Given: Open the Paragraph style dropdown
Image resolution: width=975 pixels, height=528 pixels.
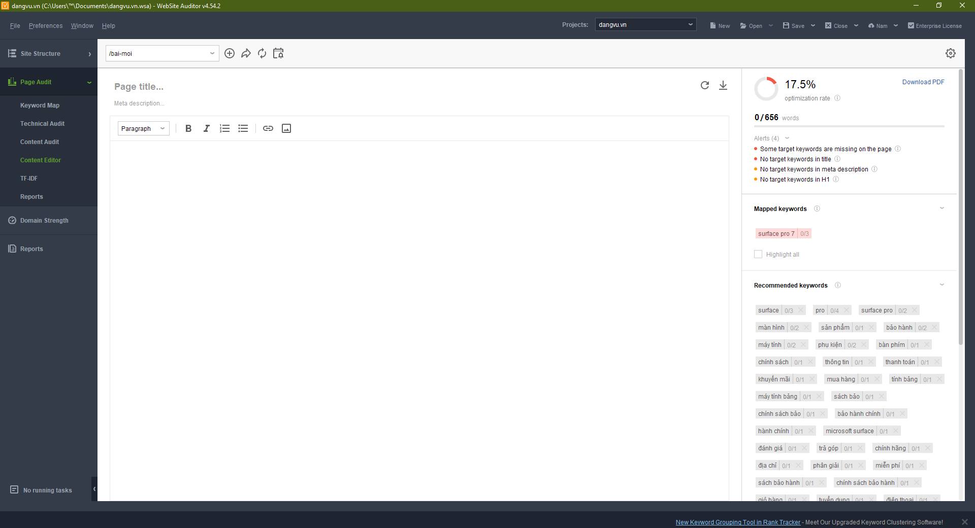Looking at the screenshot, I should coord(144,128).
